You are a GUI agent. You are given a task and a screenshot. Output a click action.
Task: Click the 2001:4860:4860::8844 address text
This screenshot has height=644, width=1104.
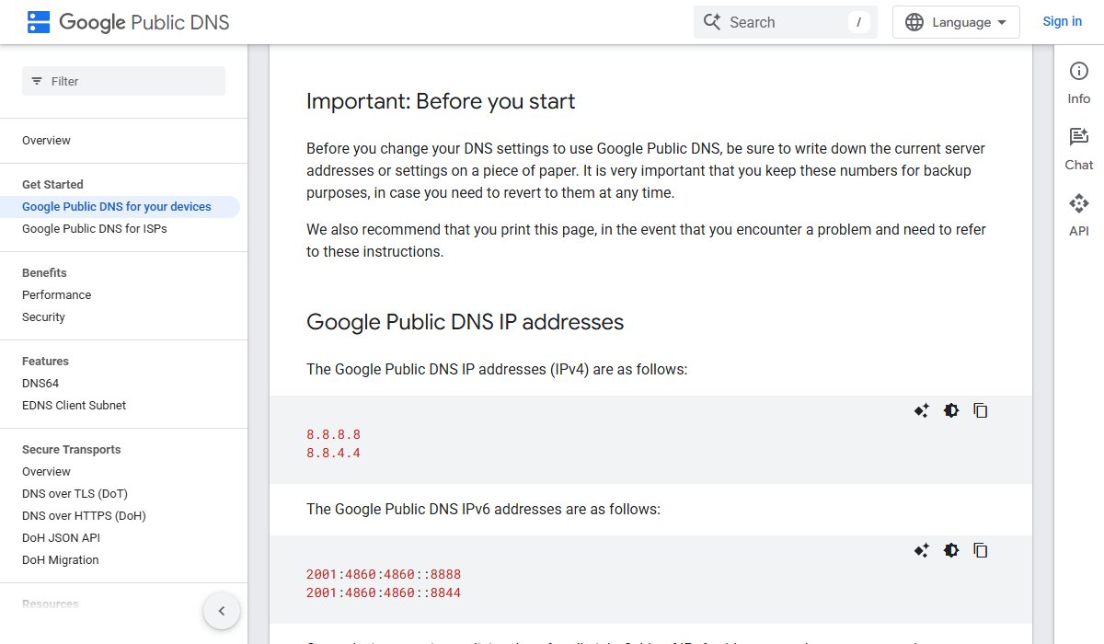click(x=384, y=593)
